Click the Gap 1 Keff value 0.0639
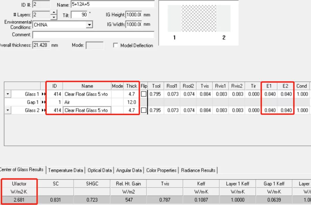 pos(274,200)
